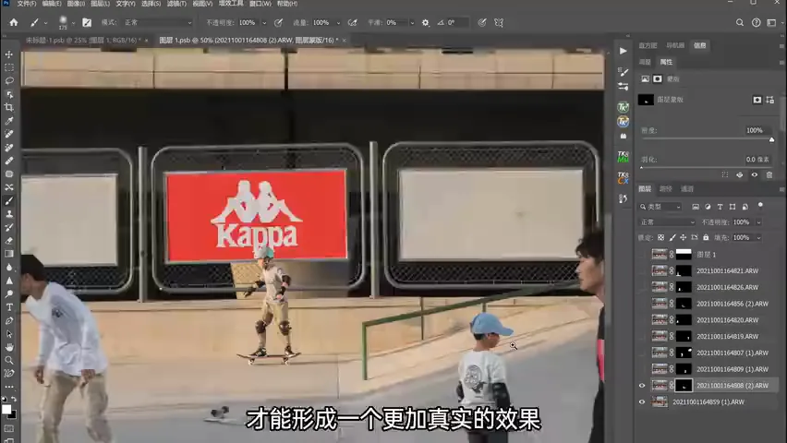Image resolution: width=787 pixels, height=443 pixels.
Task: Click the foreground color swatch
Action: point(6,410)
